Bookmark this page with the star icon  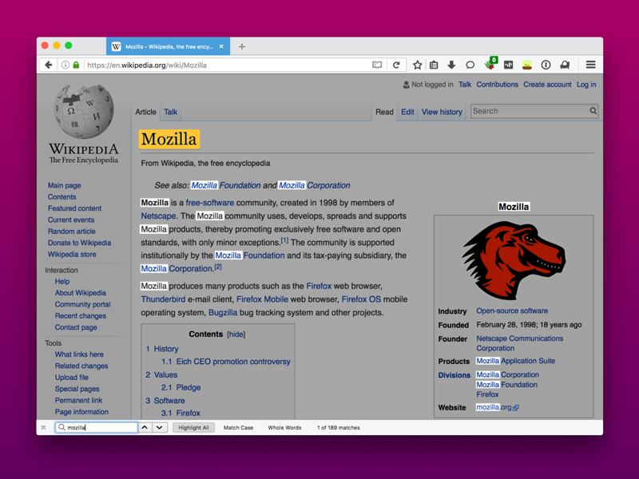point(417,65)
